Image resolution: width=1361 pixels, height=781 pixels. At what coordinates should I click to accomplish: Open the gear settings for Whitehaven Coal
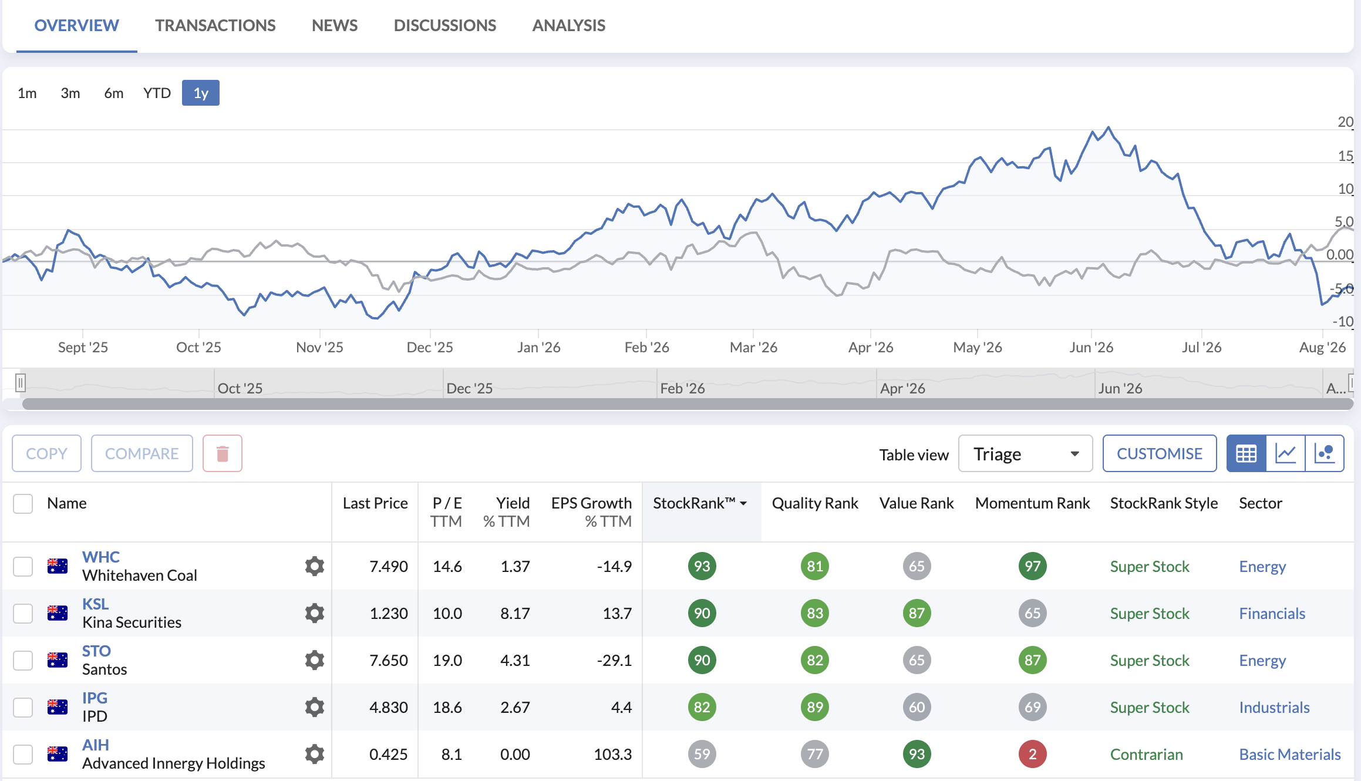tap(315, 566)
